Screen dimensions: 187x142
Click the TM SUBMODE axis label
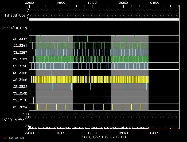[x=15, y=15]
